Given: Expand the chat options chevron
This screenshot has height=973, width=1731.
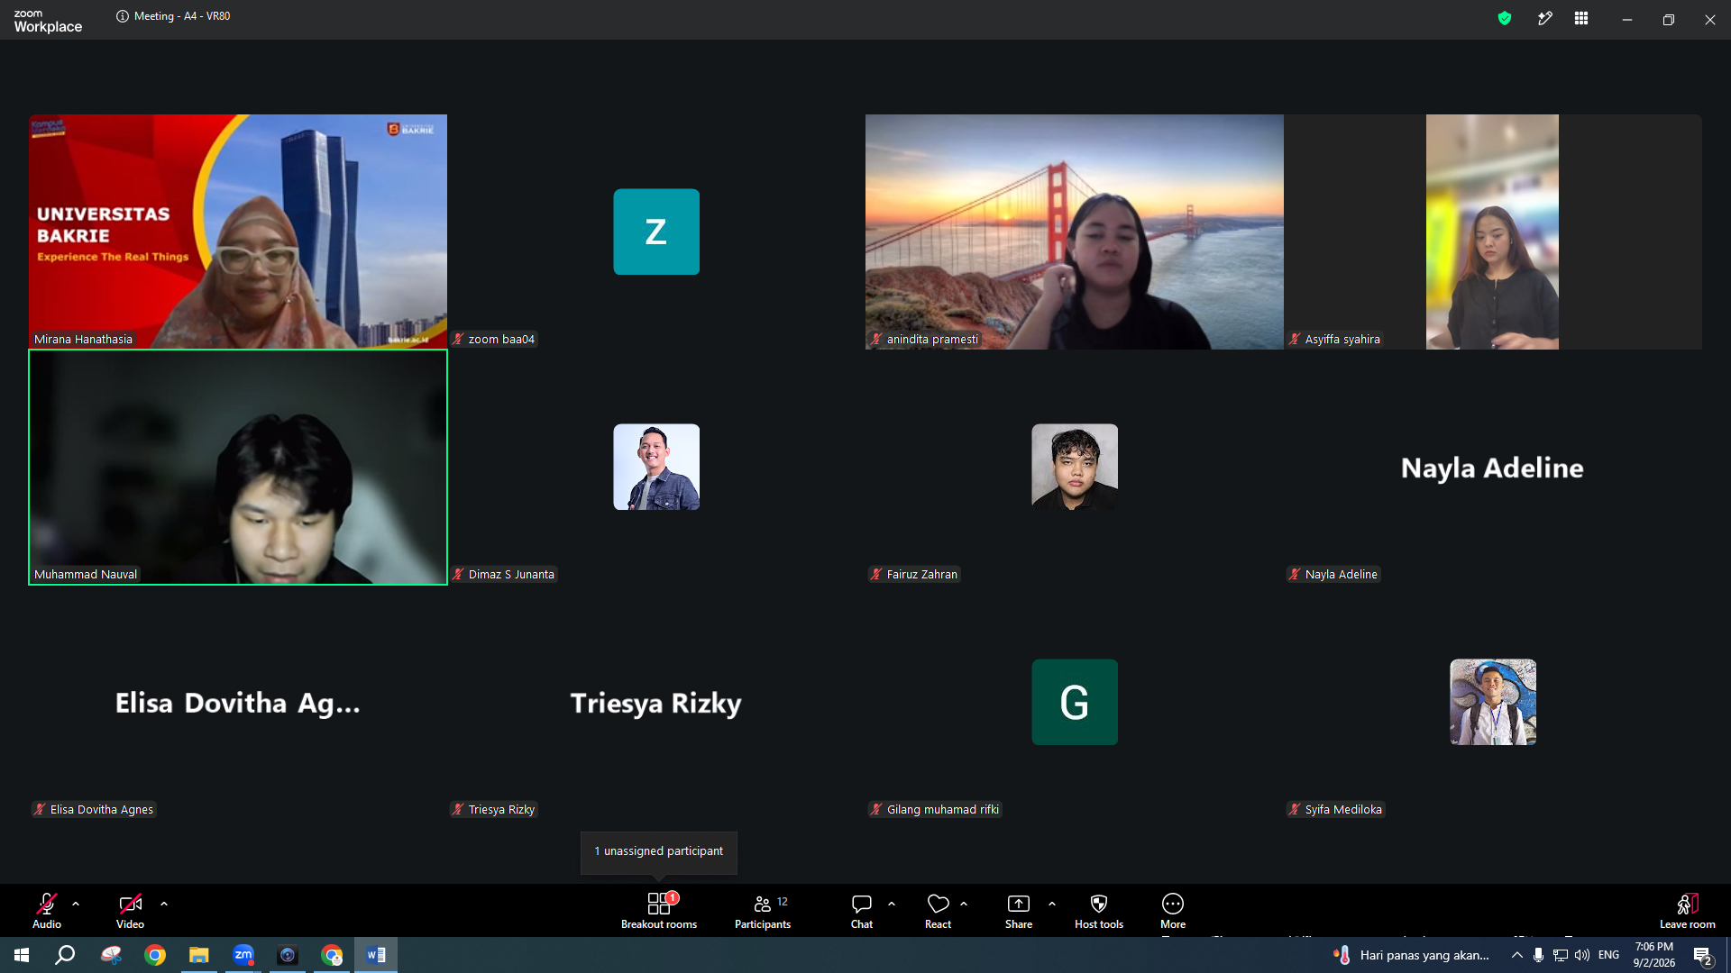Looking at the screenshot, I should coord(892,904).
